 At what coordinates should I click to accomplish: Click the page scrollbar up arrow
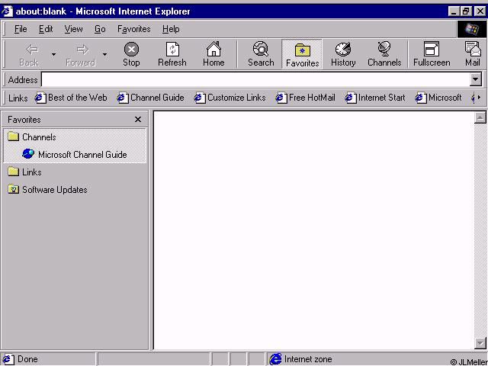(480, 117)
